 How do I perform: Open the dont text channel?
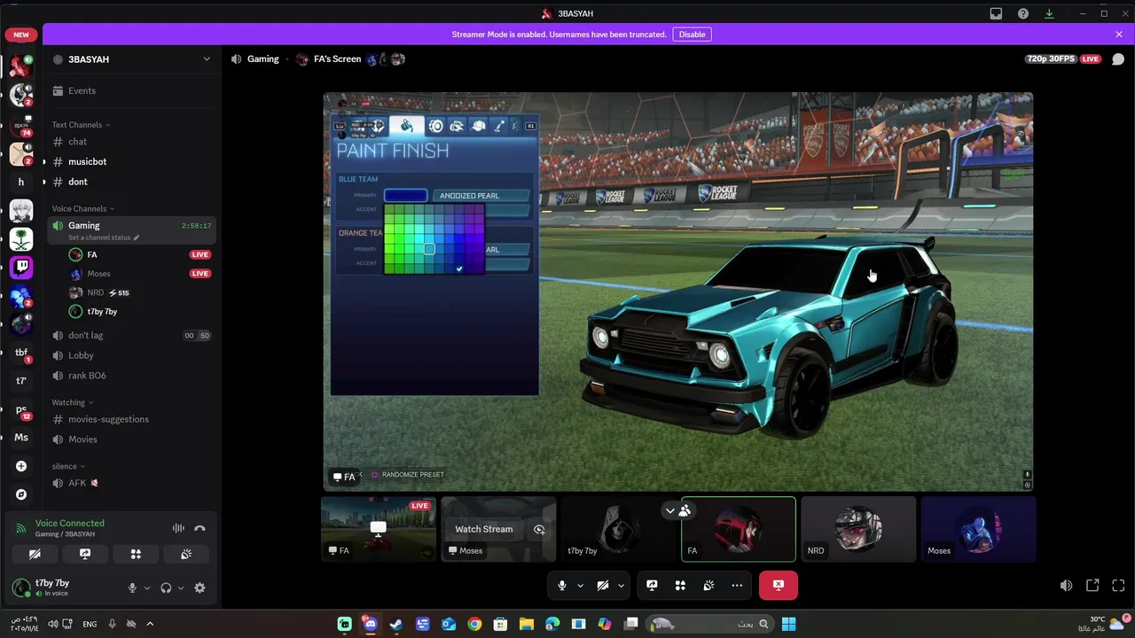(131, 182)
